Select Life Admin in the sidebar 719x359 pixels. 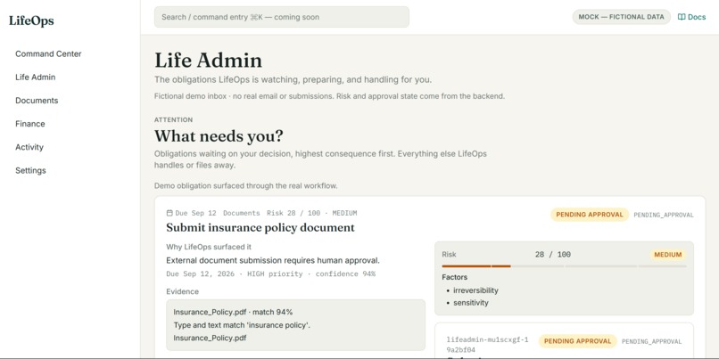(36, 77)
